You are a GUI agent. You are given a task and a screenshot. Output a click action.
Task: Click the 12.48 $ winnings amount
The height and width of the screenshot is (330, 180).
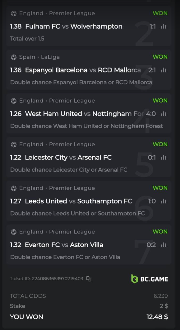click(157, 317)
